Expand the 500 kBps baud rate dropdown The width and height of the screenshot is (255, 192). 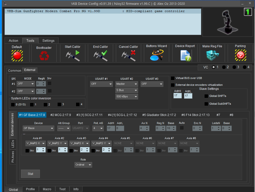pos(127,97)
